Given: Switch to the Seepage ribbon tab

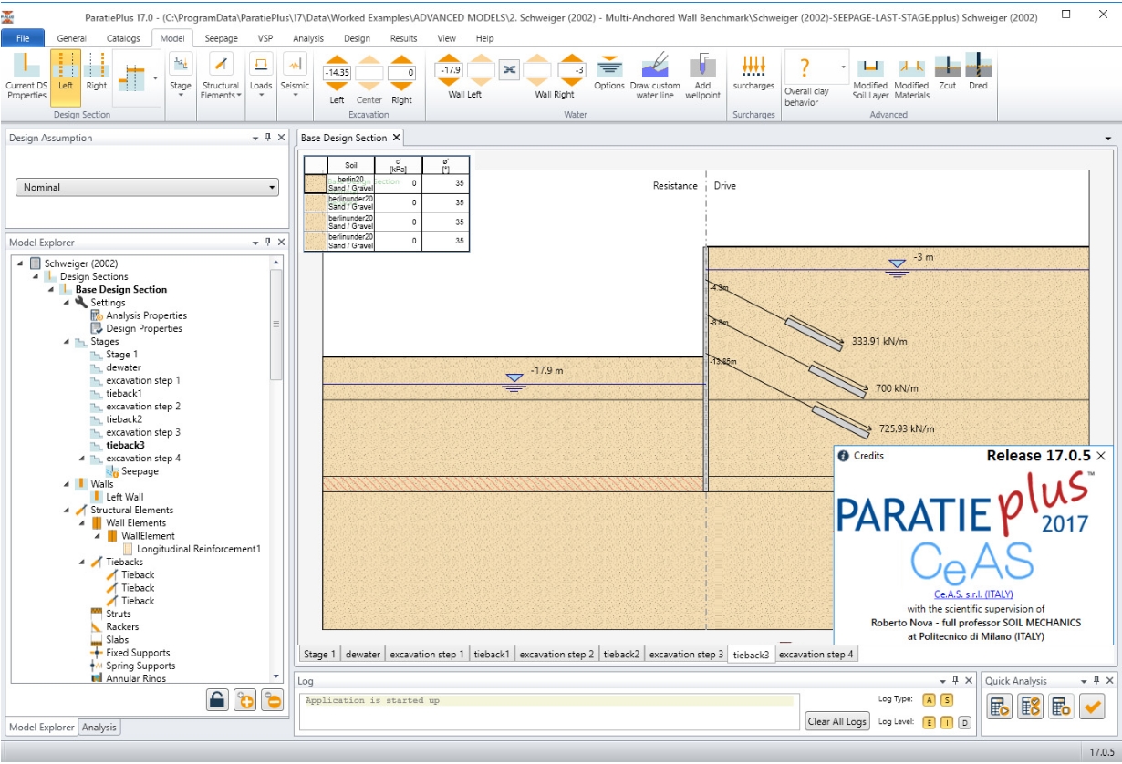Looking at the screenshot, I should pyautogui.click(x=221, y=38).
